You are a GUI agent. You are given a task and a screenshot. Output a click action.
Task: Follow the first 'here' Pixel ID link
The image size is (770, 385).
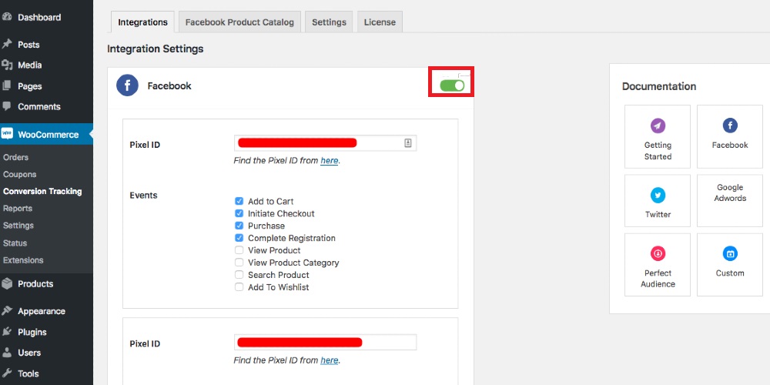(x=329, y=160)
